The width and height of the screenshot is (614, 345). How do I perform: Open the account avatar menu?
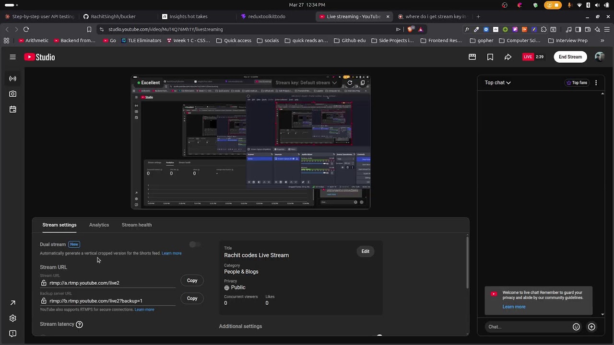click(x=599, y=57)
